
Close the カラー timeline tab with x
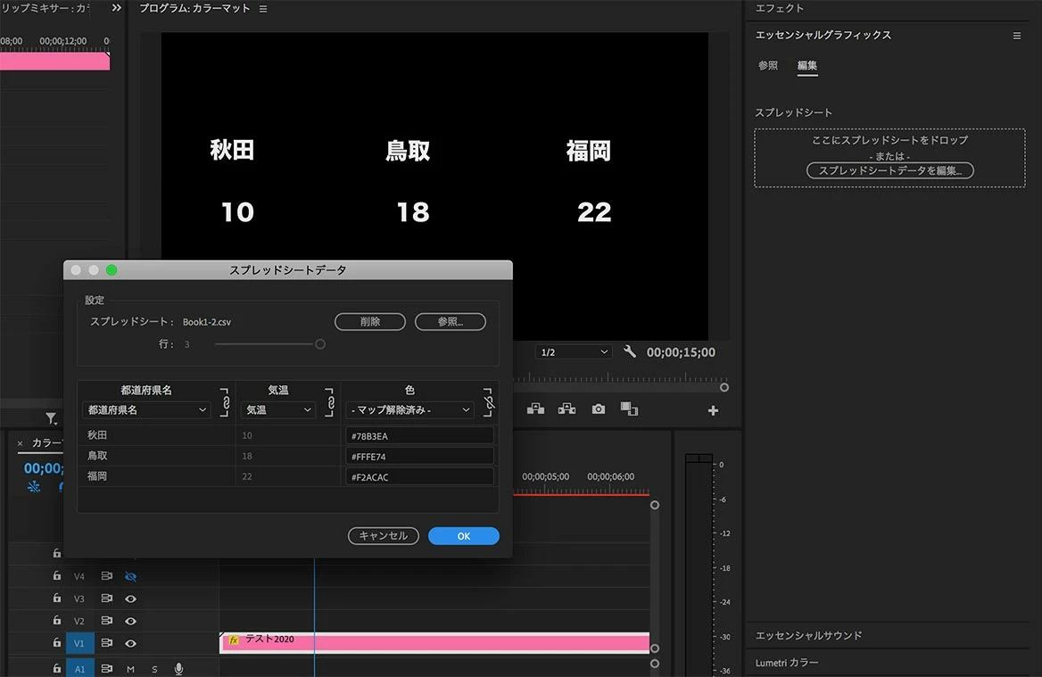(x=20, y=443)
